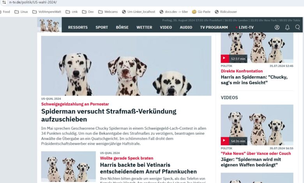304x183 pixels.
Task: Open the Ridiculouser bookmark
Action: [x=226, y=12]
